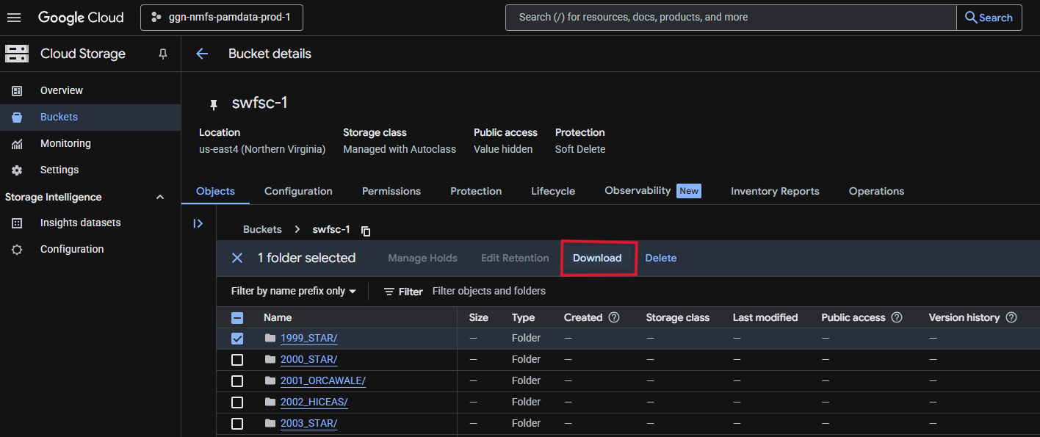Screen dimensions: 1040x437
Task: Click help icon next to Public access column
Action: (897, 318)
